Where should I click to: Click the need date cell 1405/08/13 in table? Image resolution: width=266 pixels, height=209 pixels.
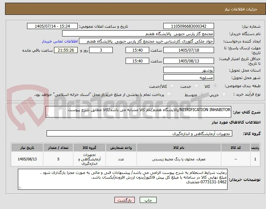(x=27, y=159)
